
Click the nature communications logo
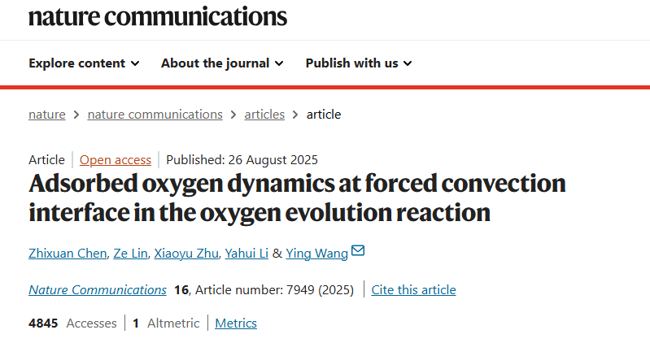(158, 15)
